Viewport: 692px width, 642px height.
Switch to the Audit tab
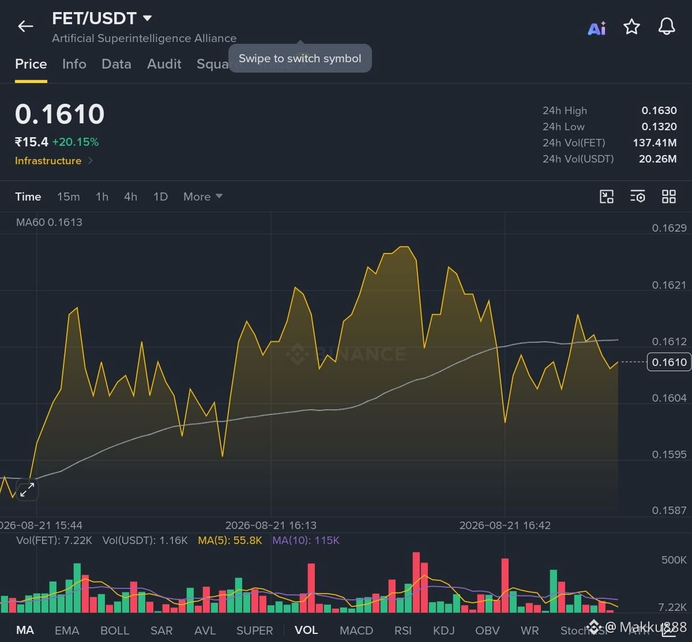coord(164,64)
